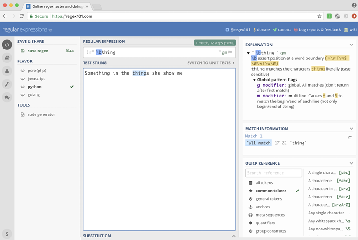Viewport: 358px width, 240px height.
Task: Click the user account icon in sidebar
Action: [7, 71]
